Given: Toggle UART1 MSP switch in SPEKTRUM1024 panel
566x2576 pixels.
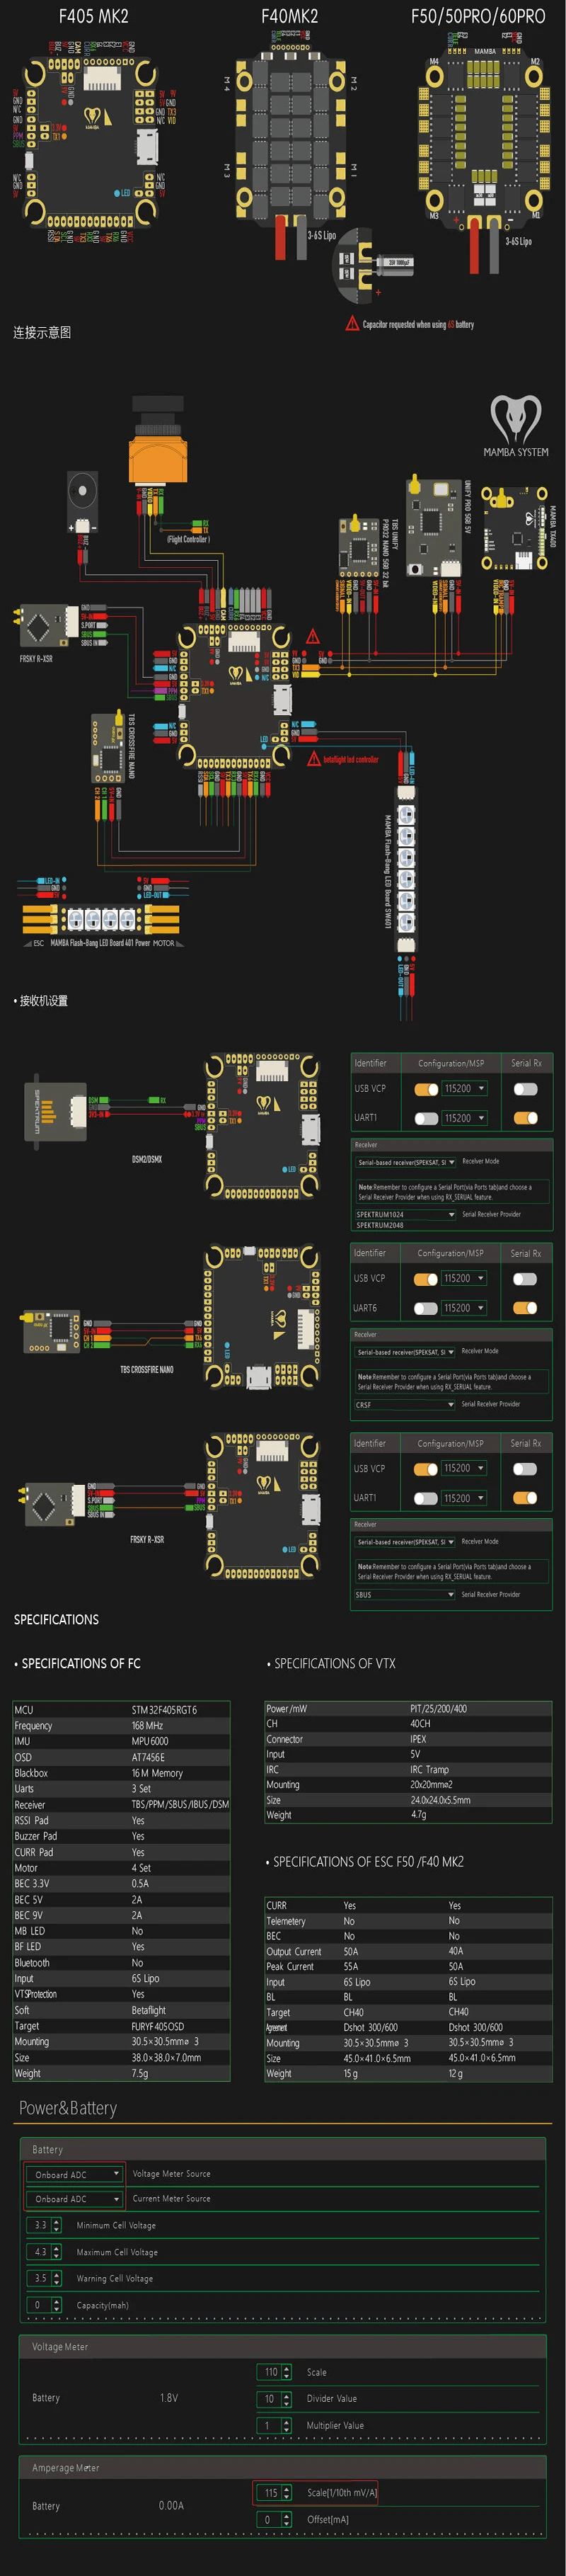Looking at the screenshot, I should [426, 1118].
